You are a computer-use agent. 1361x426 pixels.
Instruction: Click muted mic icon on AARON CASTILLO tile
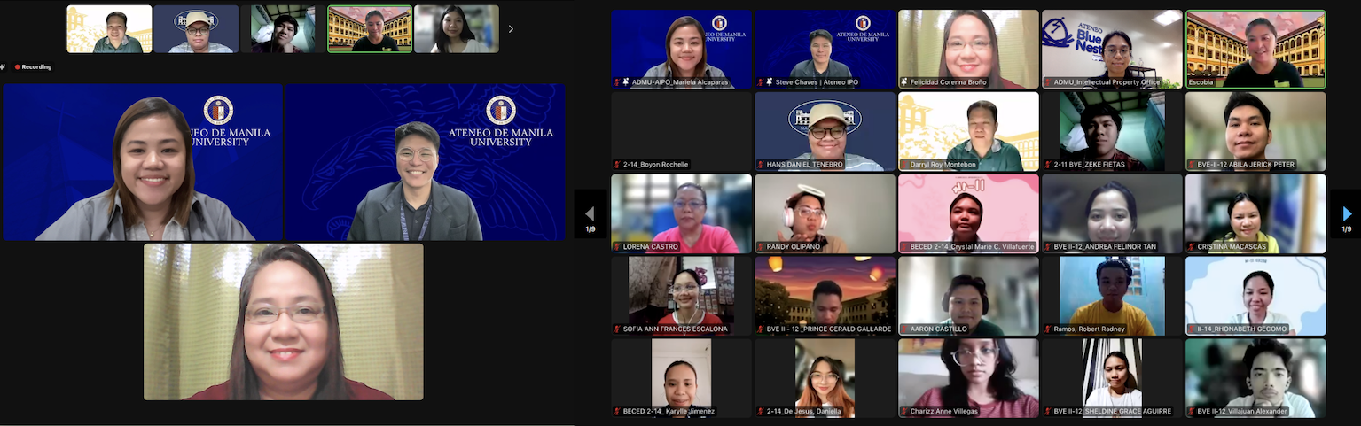903,329
